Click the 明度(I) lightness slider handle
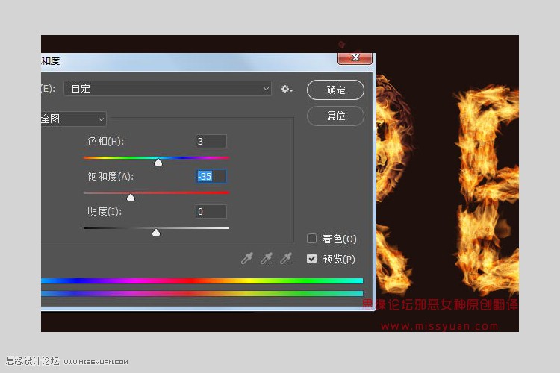The height and width of the screenshot is (373, 560). (x=156, y=233)
